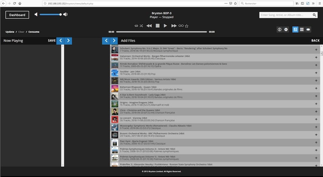
Task: Click Update library link
Action: pos(10,32)
